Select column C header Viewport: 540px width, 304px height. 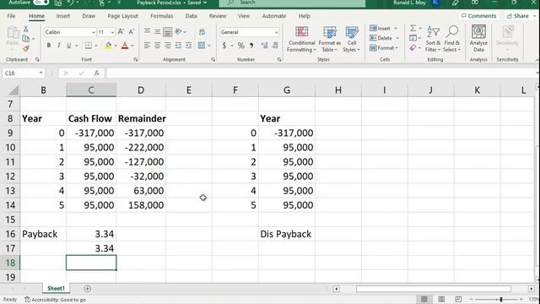point(91,90)
